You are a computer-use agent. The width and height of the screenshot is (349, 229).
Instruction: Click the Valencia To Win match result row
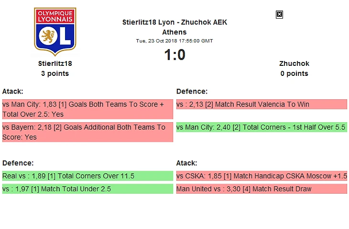(262, 104)
